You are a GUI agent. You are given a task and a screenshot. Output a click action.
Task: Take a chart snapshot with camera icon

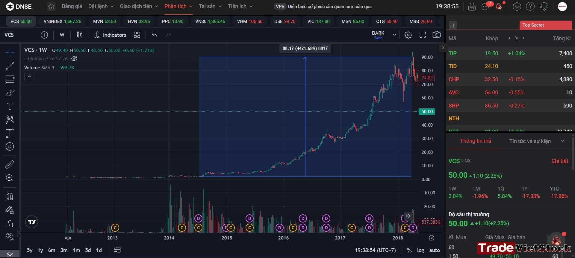tap(436, 35)
